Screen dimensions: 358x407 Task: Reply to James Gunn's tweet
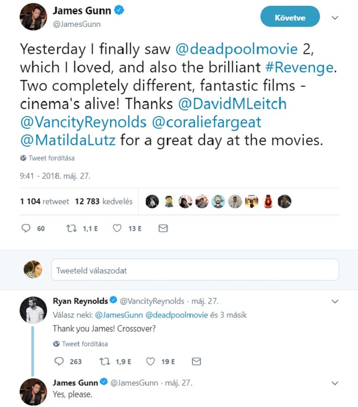pos(27,228)
